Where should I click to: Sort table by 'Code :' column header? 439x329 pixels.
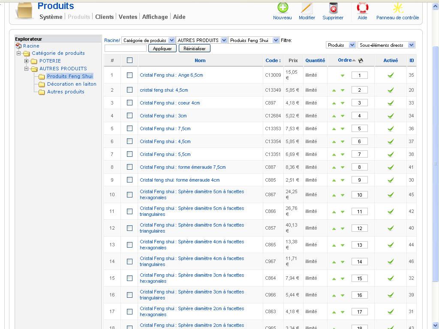(273, 60)
